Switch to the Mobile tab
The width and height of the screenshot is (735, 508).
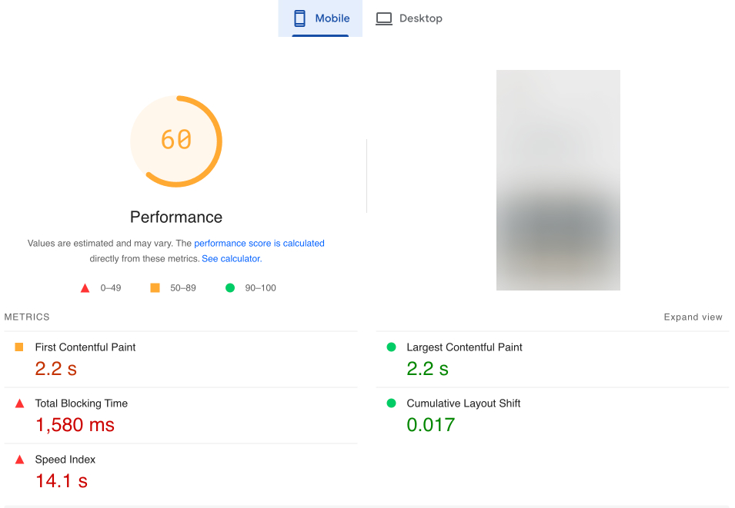tap(320, 18)
